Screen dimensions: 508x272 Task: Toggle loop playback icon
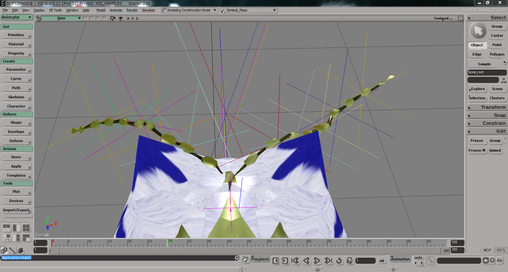point(339,261)
